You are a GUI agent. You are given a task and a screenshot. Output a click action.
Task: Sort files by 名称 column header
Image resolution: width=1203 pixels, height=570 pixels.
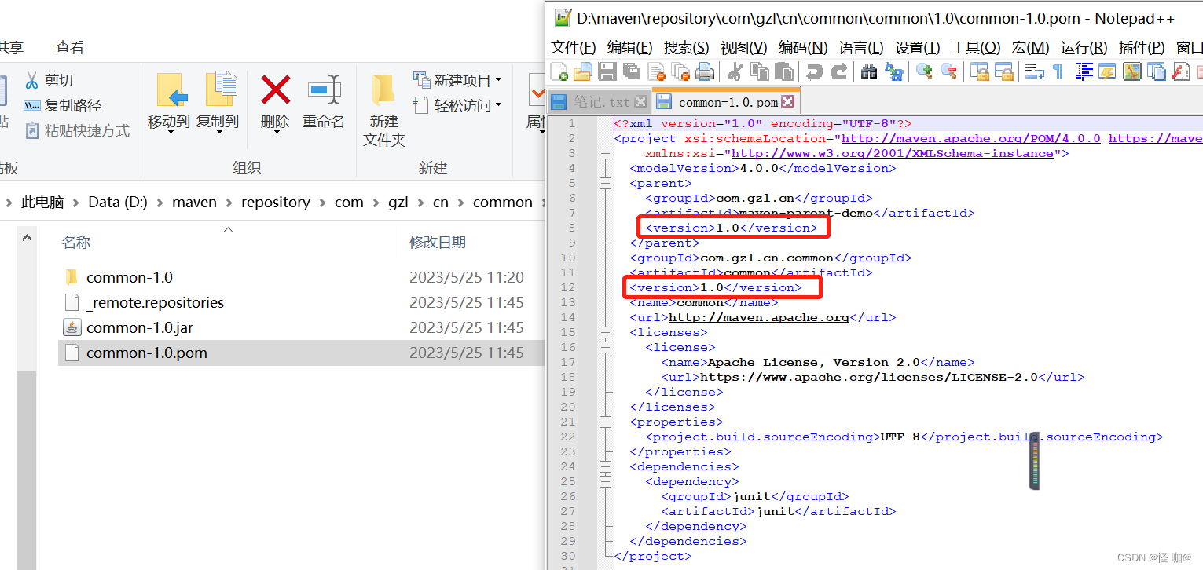pos(76,243)
